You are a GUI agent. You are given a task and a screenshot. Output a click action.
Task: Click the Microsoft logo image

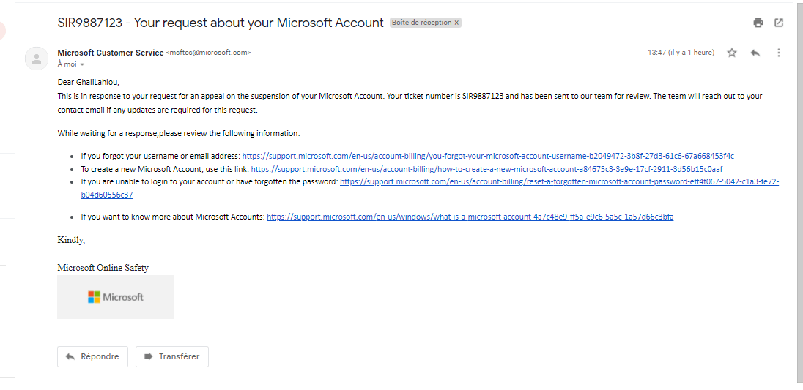(116, 297)
